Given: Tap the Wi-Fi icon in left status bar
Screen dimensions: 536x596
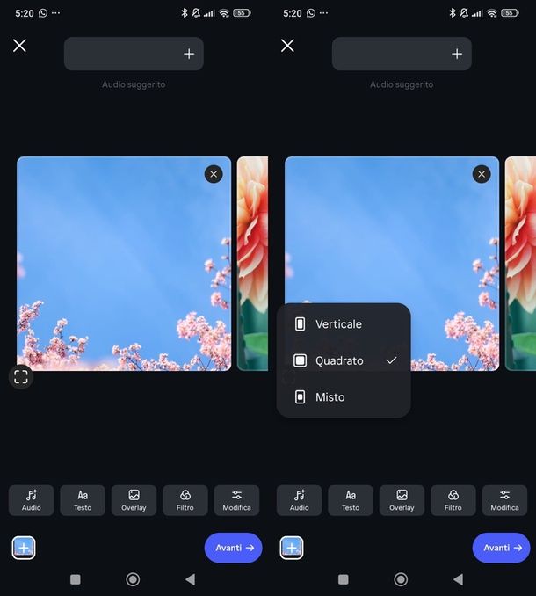Looking at the screenshot, I should point(224,13).
